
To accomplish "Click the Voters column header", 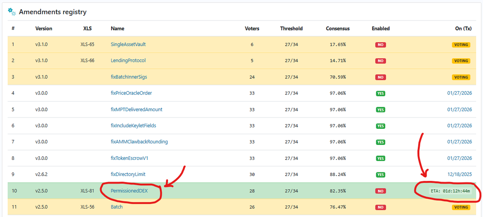I will click(x=252, y=29).
